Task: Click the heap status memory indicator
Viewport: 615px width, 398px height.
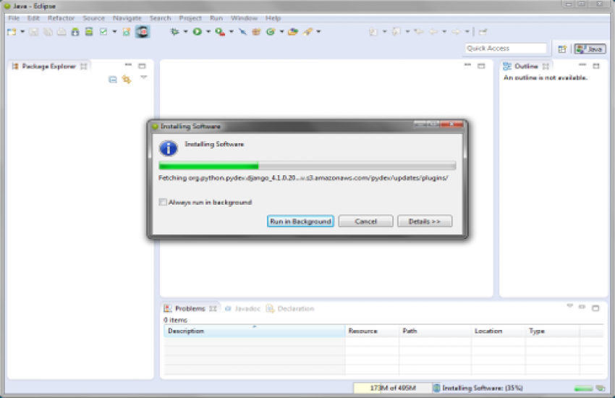Action: [x=392, y=388]
